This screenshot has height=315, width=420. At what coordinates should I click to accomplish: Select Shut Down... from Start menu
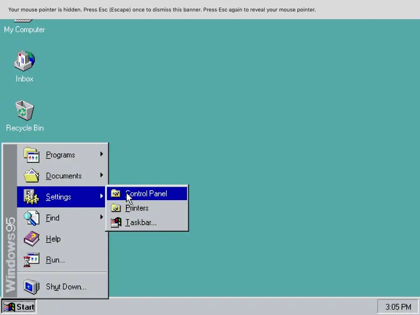tap(62, 287)
